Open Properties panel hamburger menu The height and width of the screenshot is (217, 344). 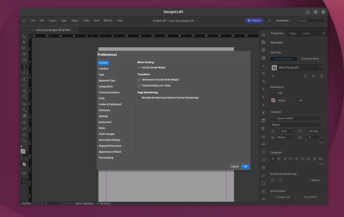point(324,33)
